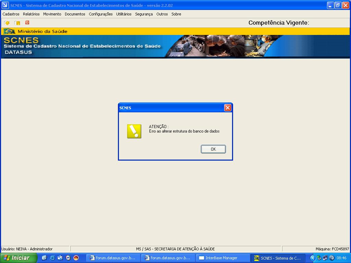Open the Outros menu

coord(162,14)
